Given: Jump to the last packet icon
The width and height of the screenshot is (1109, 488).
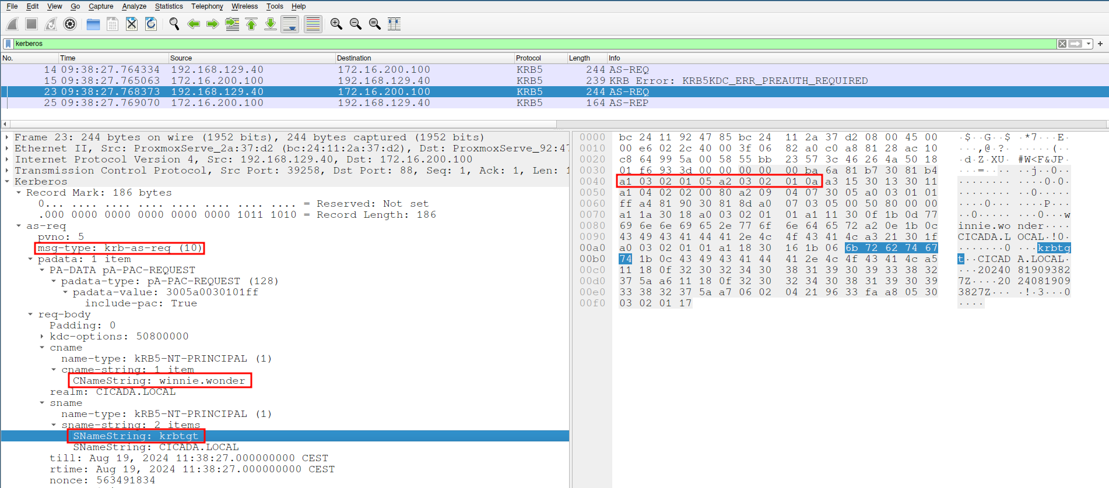Looking at the screenshot, I should [271, 24].
